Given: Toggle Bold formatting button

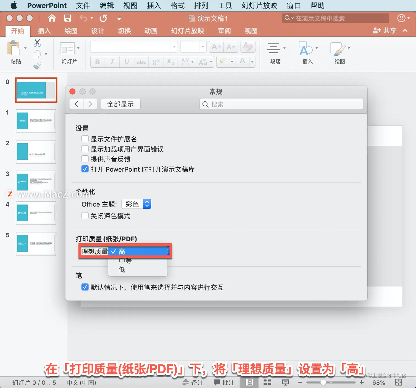Looking at the screenshot, I should [97, 62].
